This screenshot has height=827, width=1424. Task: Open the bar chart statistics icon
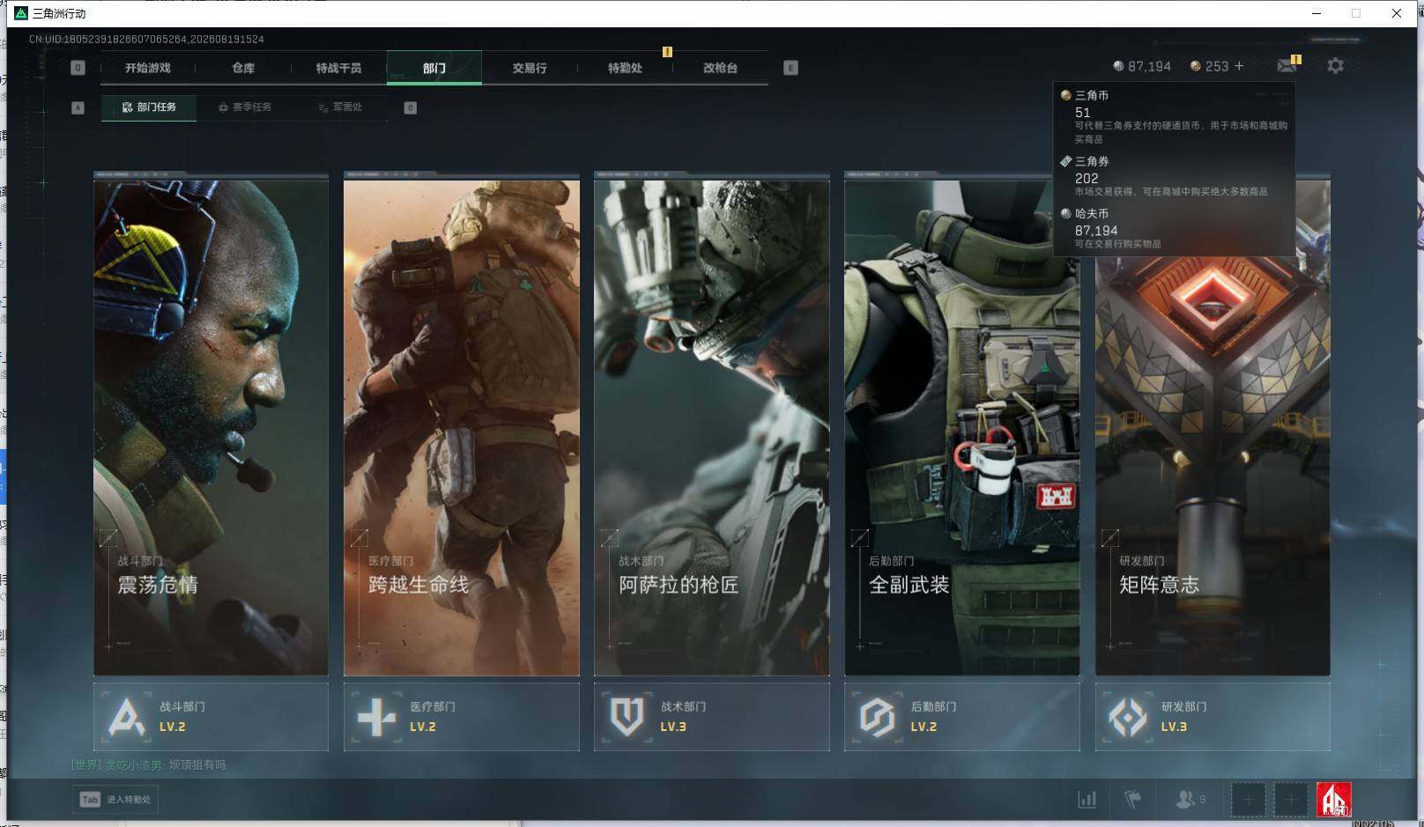(1087, 800)
